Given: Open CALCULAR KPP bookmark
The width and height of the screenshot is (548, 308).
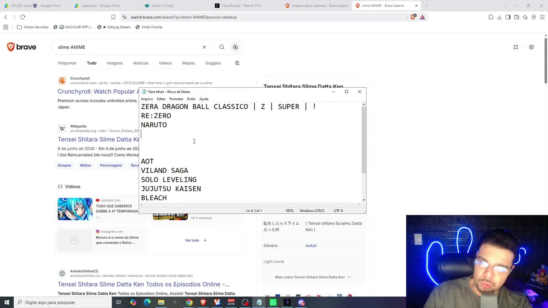Looking at the screenshot, I should pyautogui.click(x=73, y=27).
